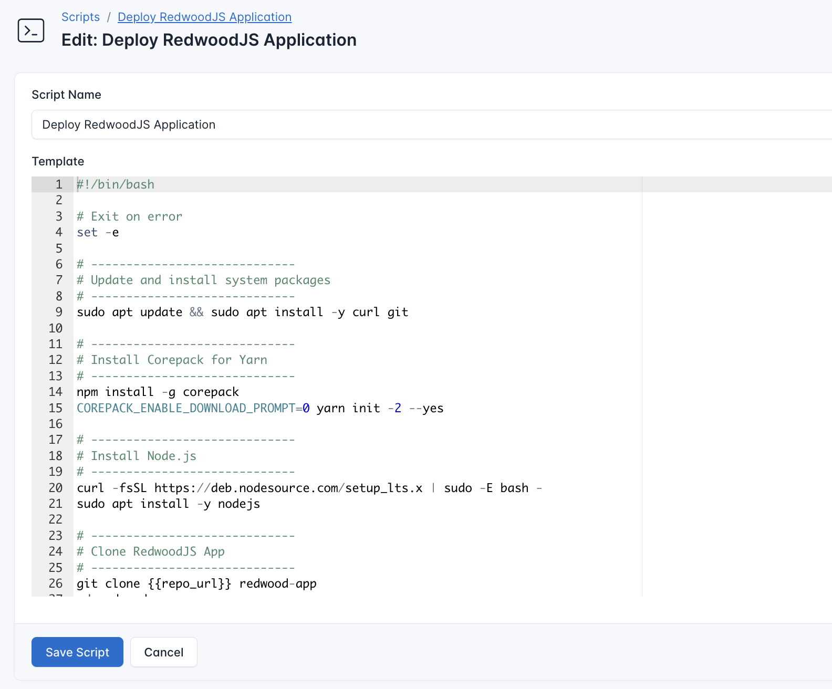This screenshot has height=689, width=832.
Task: Click the terminal script icon beside the title
Action: coord(31,30)
